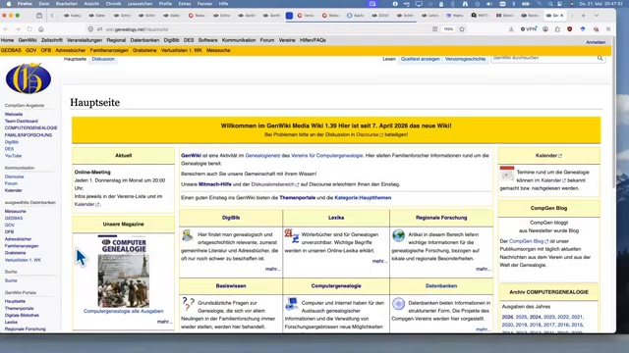Go to the browser home icon

pyautogui.click(x=41, y=29)
